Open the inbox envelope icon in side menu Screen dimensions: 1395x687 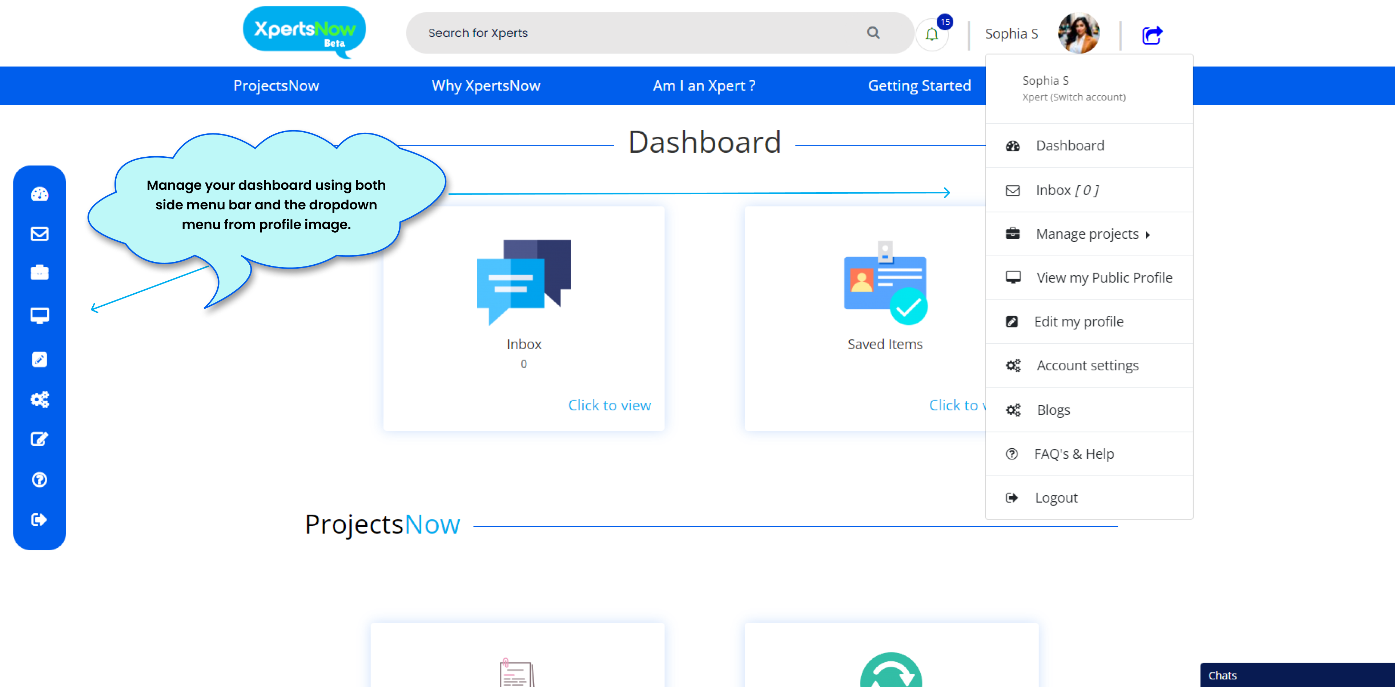click(40, 233)
